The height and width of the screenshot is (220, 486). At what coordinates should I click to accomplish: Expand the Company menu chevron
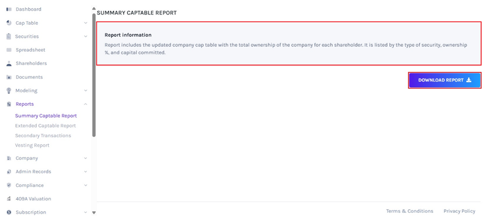click(x=85, y=159)
